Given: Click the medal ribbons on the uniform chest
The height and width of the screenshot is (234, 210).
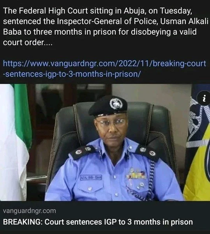Looking at the screenshot, I should point(136,176).
